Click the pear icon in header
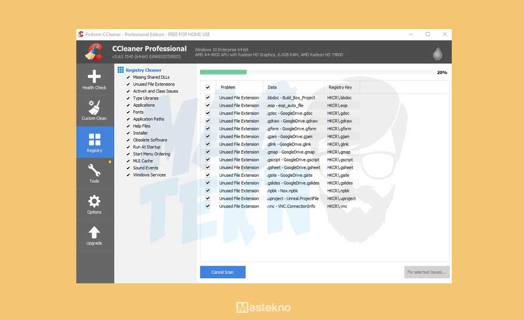The width and height of the screenshot is (524, 320). tap(437, 54)
